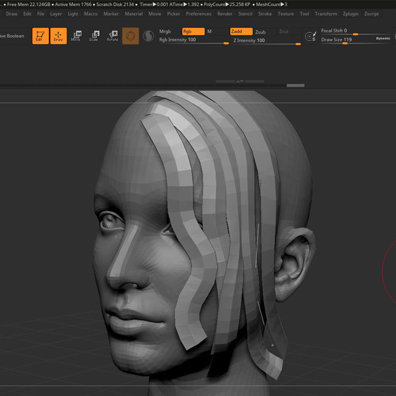The height and width of the screenshot is (396, 396).
Task: Open the Stroke menu
Action: [265, 14]
